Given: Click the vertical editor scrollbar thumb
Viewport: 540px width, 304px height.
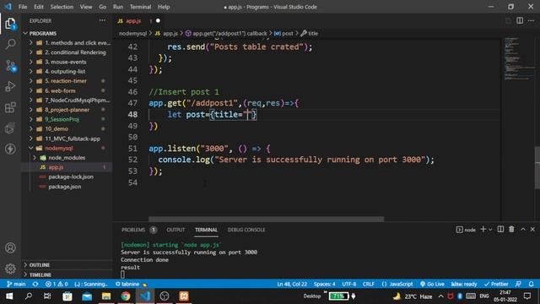Looking at the screenshot, I should [x=537, y=168].
